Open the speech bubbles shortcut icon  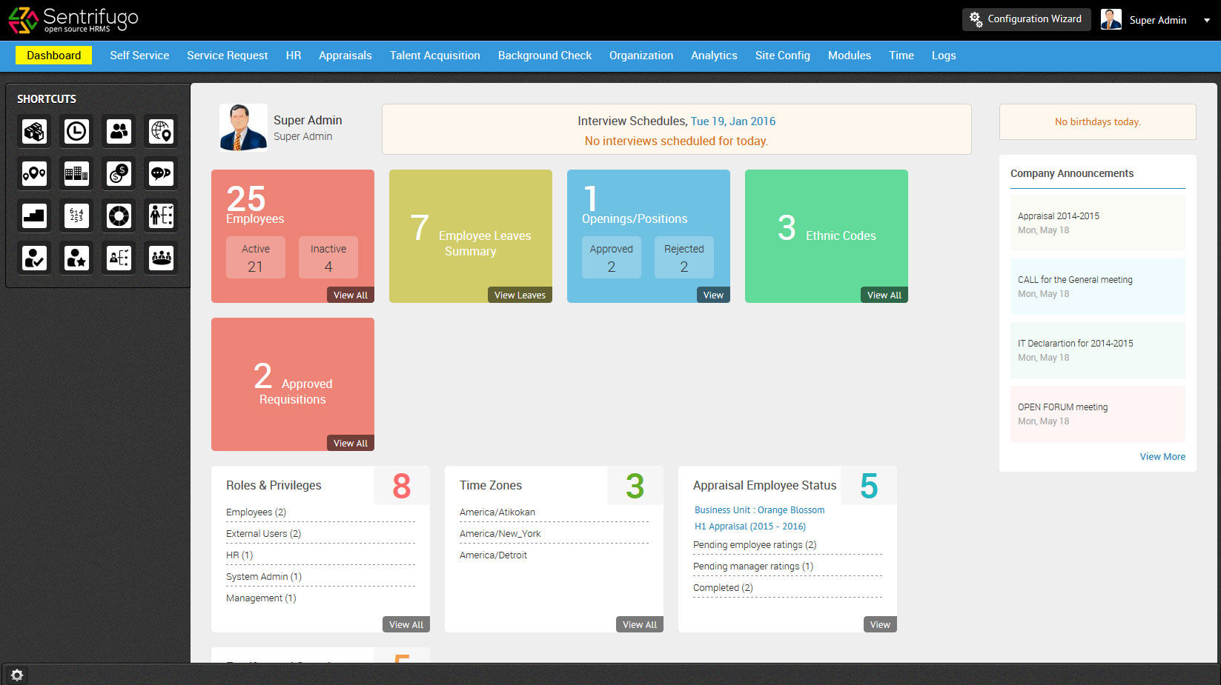coord(161,174)
